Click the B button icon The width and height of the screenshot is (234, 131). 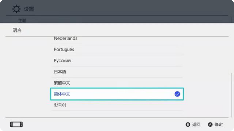point(188,125)
